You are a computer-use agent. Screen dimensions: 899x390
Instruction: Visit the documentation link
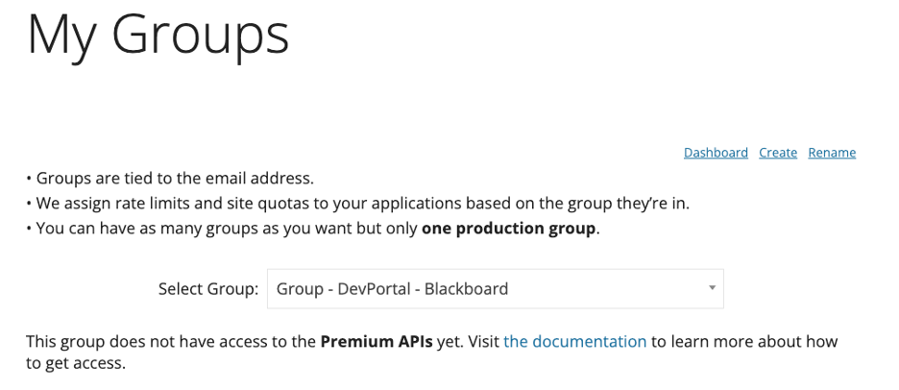click(575, 341)
